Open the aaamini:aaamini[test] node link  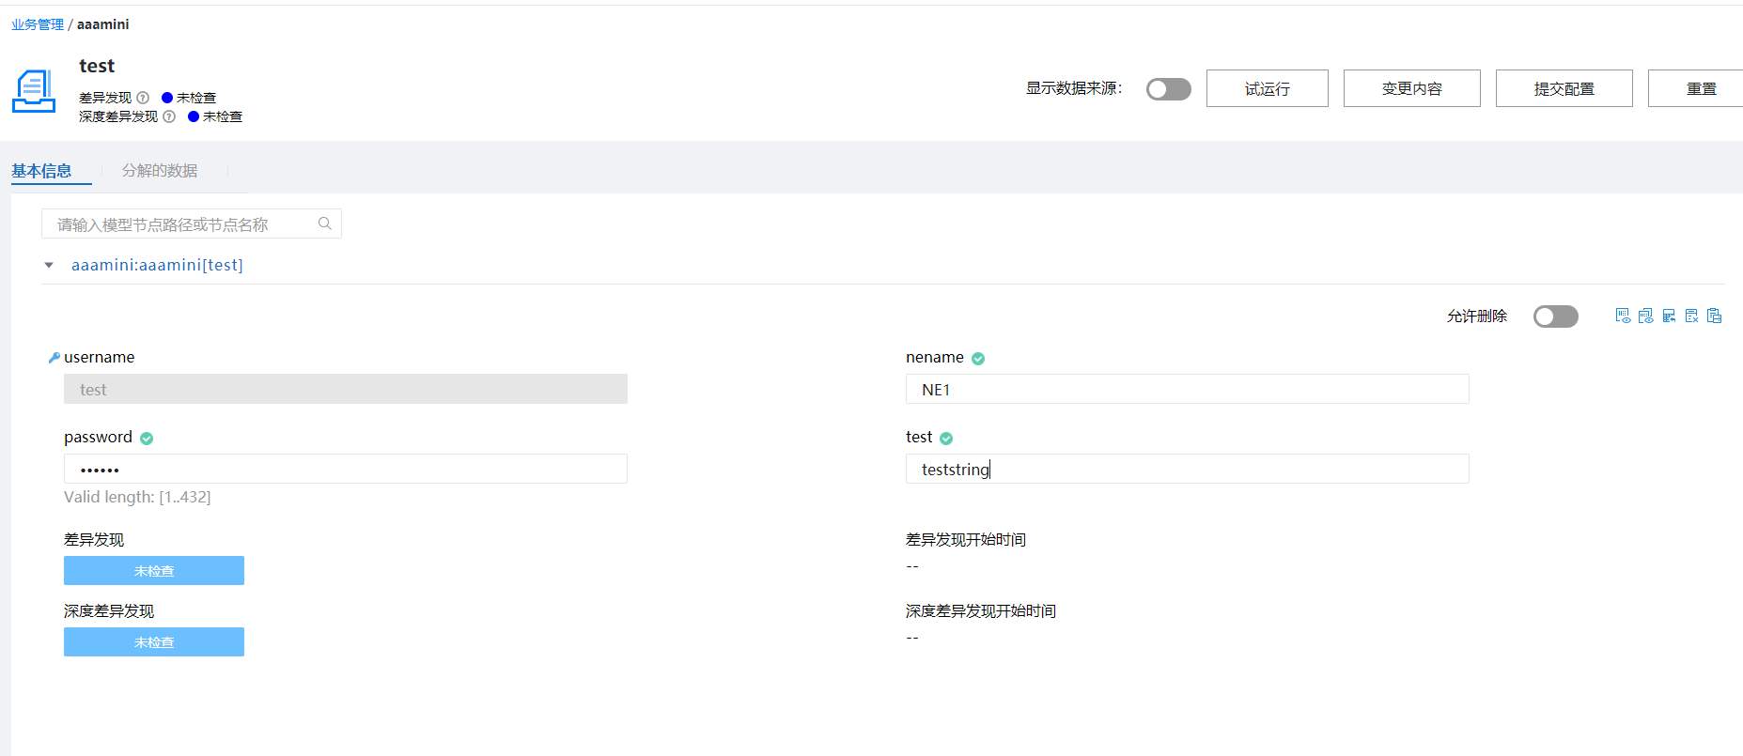[x=157, y=265]
